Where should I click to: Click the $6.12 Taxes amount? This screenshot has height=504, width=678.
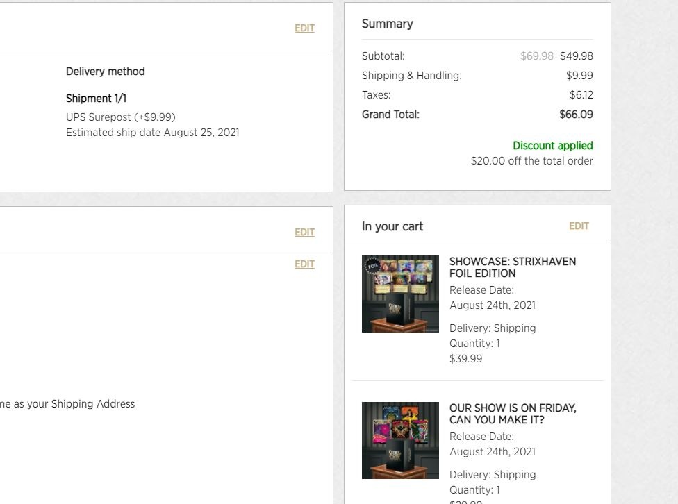pos(581,95)
